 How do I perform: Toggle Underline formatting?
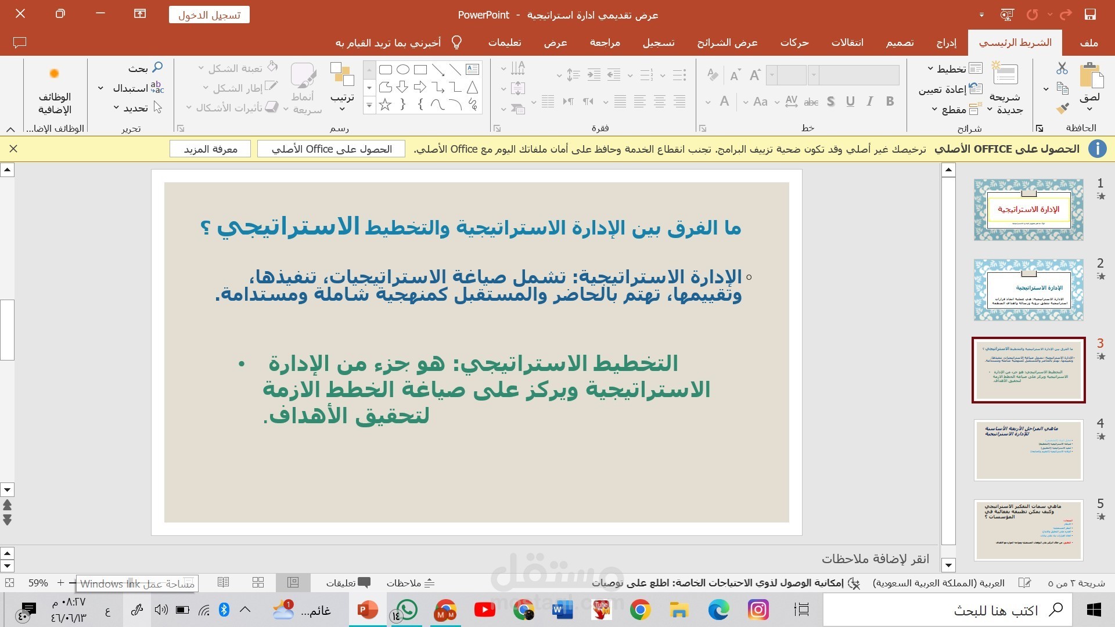click(850, 102)
